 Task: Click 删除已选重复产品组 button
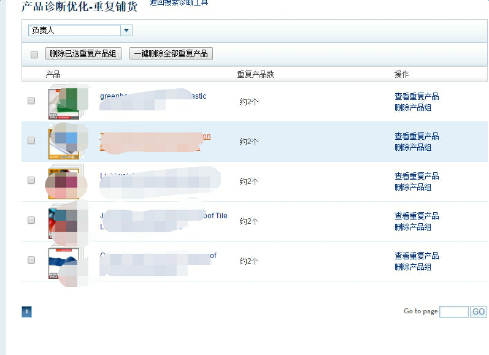coord(83,53)
